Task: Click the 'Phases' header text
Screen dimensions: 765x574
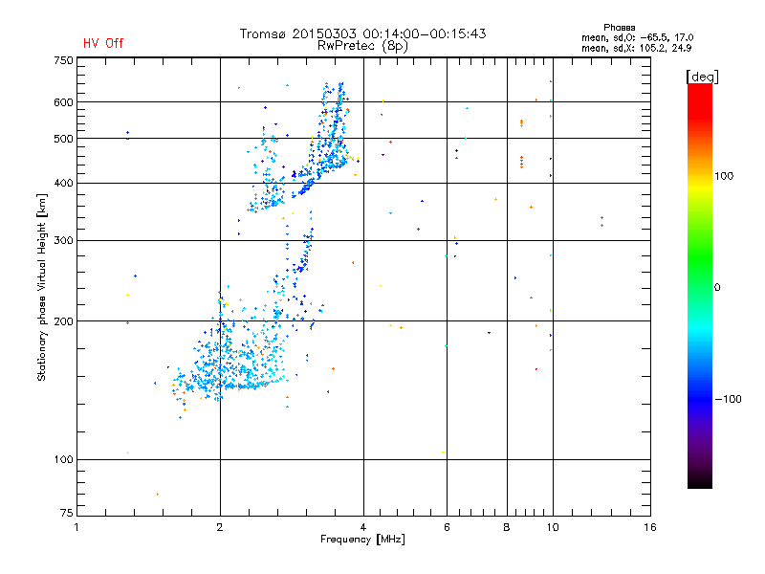Action: tap(619, 28)
